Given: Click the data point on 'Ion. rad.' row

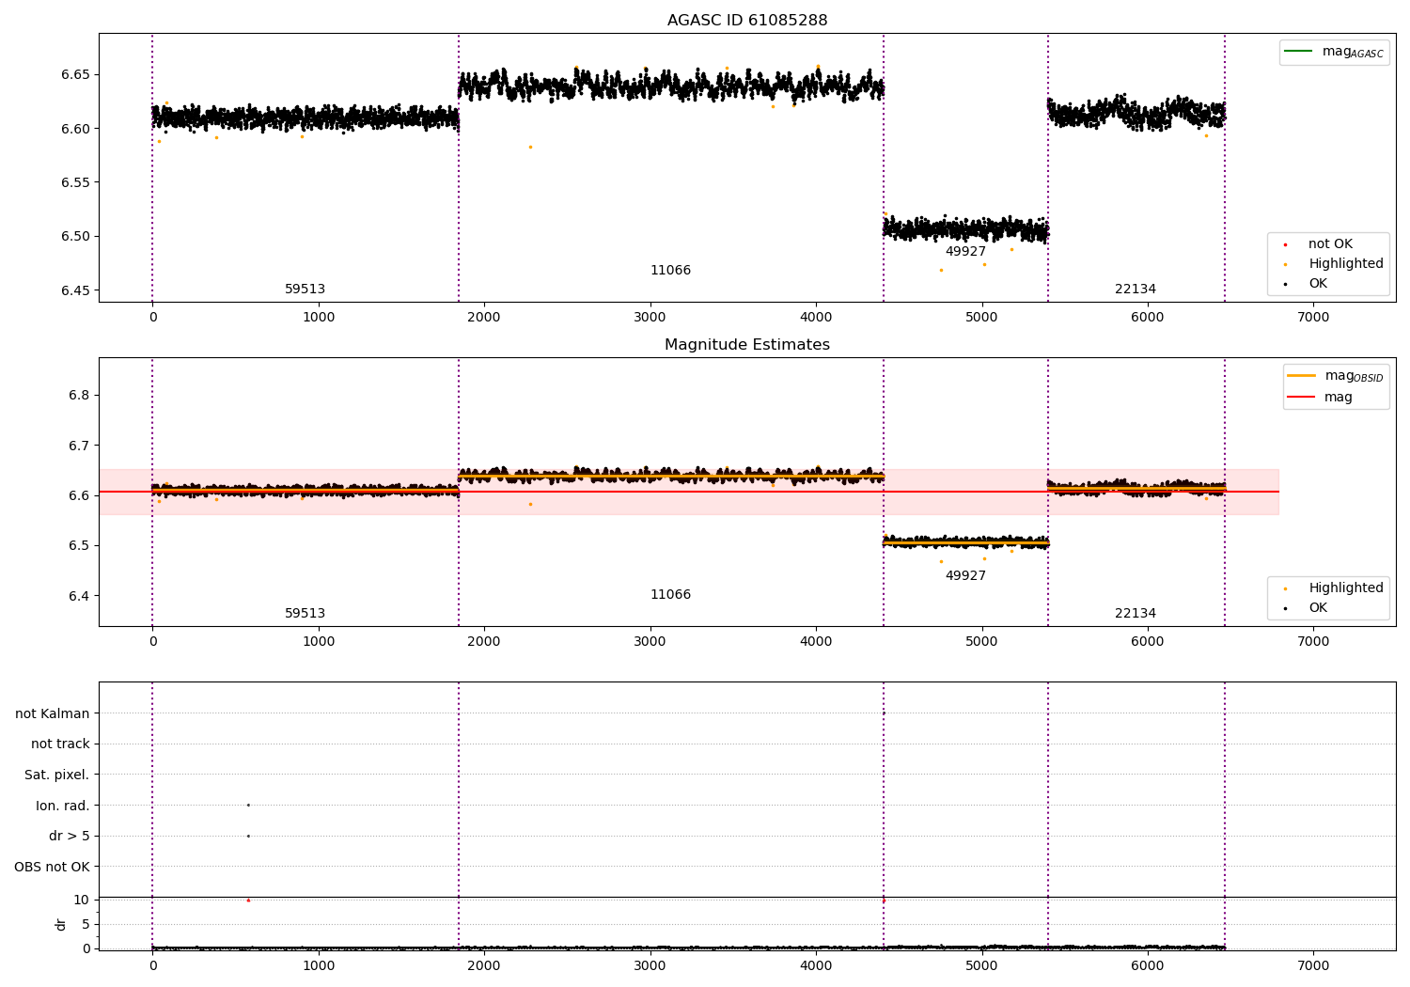Looking at the screenshot, I should tap(248, 806).
